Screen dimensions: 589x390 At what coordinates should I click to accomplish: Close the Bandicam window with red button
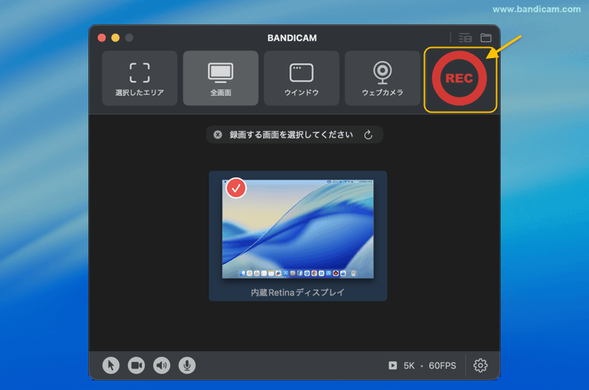pos(102,38)
